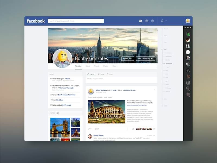Jump to 2011 on the timeline
This screenshot has height=163, width=217.
[166, 99]
